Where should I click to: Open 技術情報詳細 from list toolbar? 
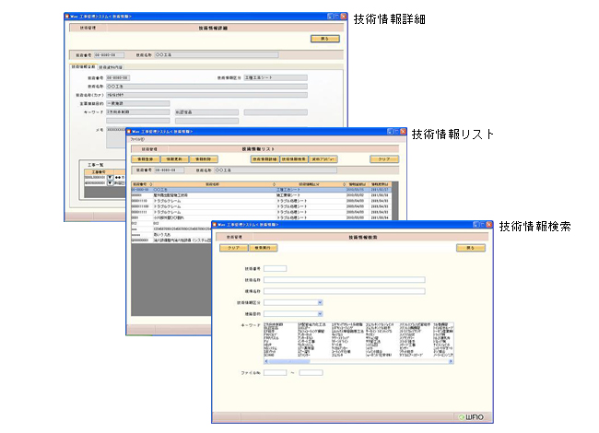point(263,159)
